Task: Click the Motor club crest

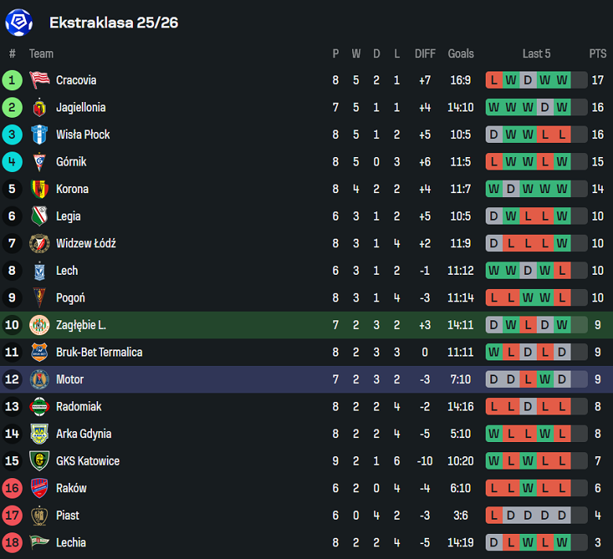Action: tap(39, 379)
